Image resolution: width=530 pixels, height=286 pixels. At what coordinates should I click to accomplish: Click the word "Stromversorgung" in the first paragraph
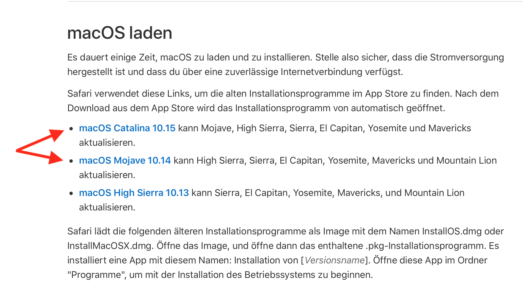(467, 57)
